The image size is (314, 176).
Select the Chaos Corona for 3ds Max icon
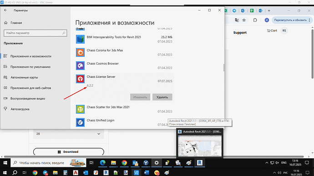(80, 52)
